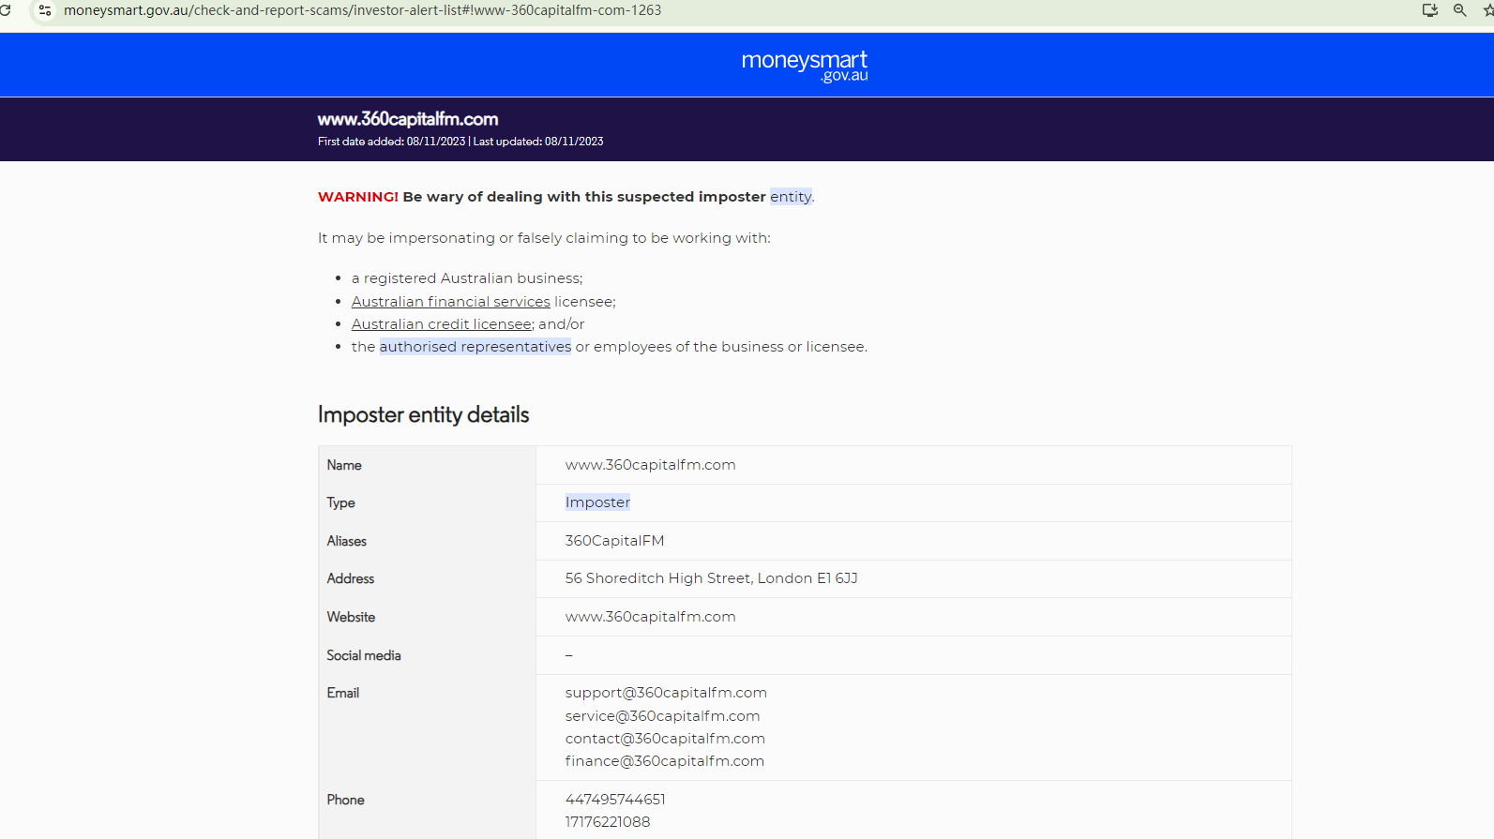Click the www.360capitalfm.com page title
1494x839 pixels.
coord(408,119)
